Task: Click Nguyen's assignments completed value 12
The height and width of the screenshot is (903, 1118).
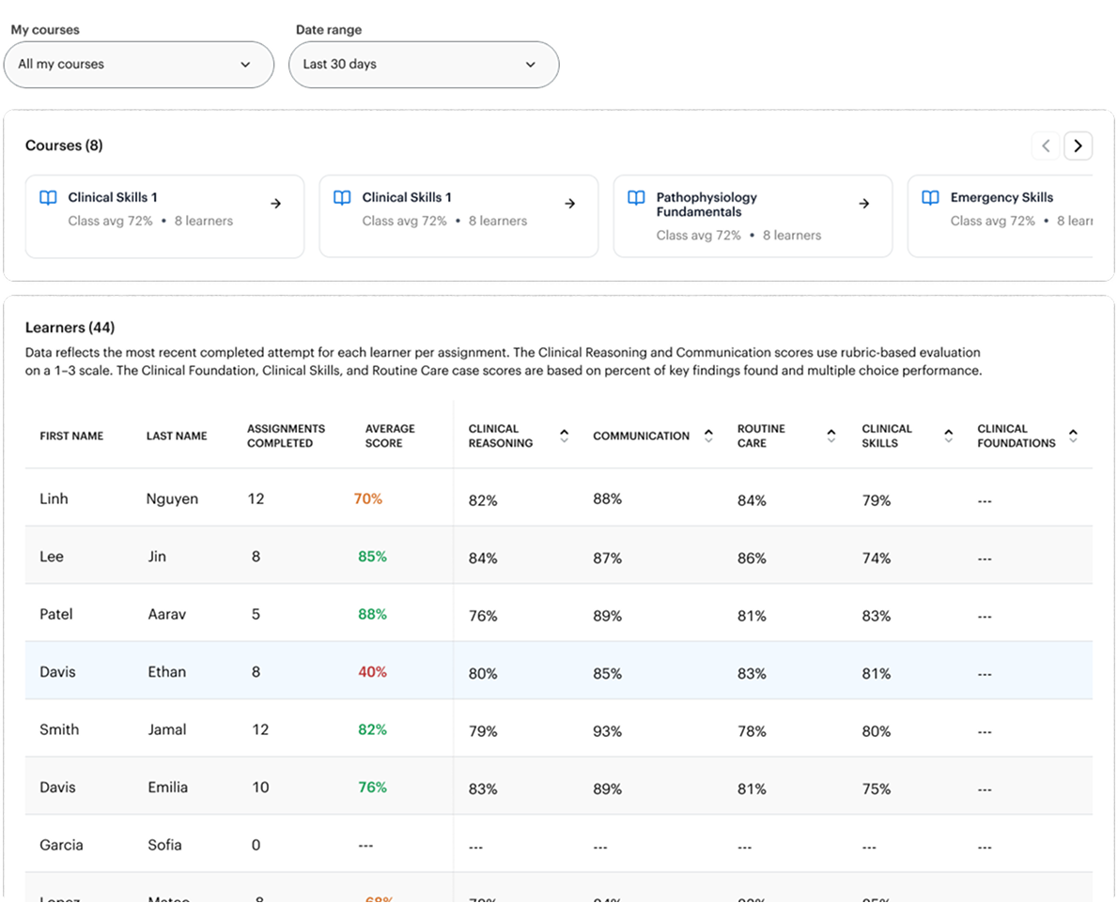Action: pyautogui.click(x=256, y=498)
